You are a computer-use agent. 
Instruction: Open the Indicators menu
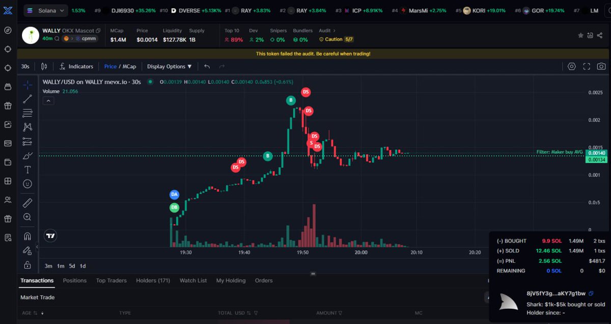pos(76,66)
